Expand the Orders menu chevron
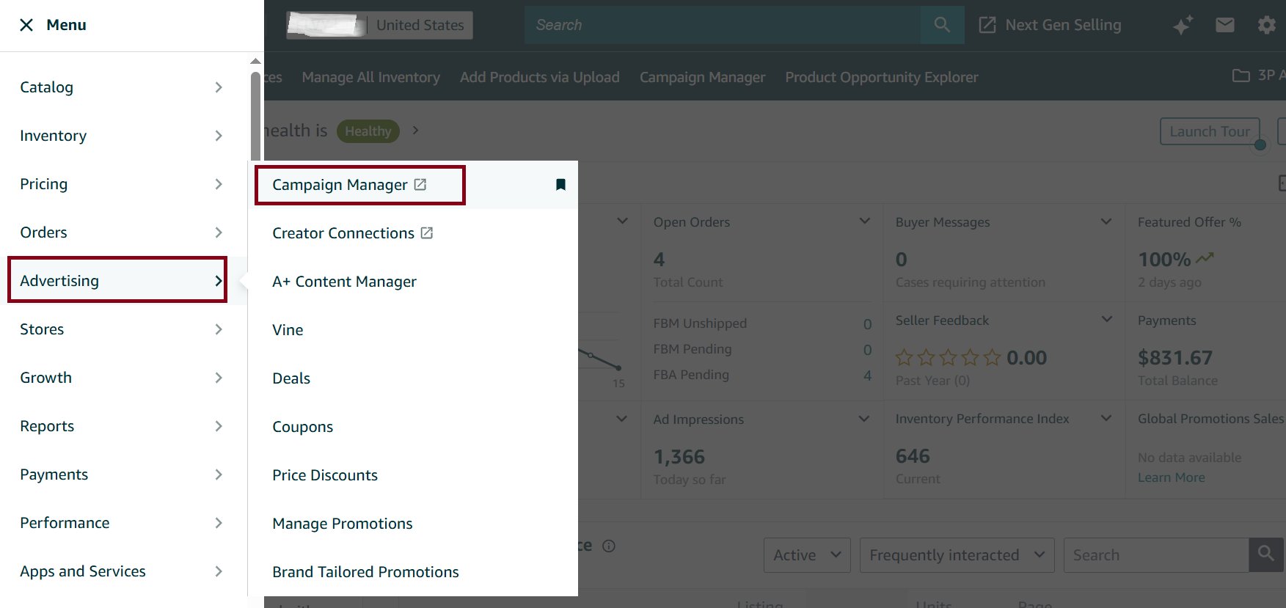 [219, 232]
